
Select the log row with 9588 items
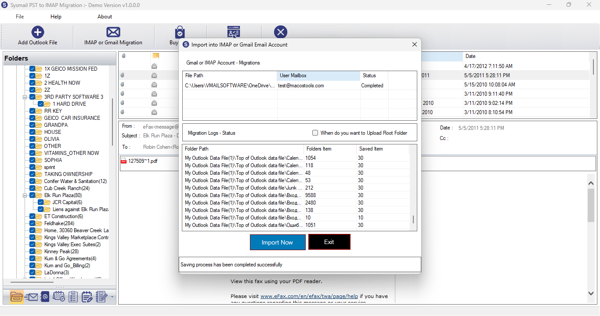click(296, 195)
